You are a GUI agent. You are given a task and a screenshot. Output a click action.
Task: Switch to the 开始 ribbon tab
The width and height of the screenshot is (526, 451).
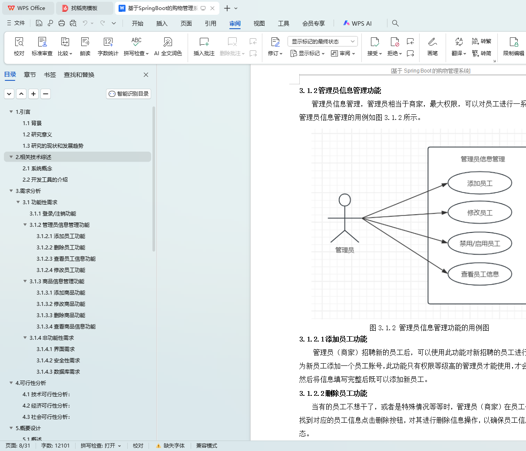coord(138,23)
